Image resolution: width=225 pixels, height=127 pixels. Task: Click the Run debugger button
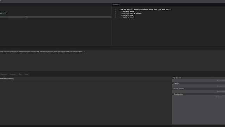(20, 74)
